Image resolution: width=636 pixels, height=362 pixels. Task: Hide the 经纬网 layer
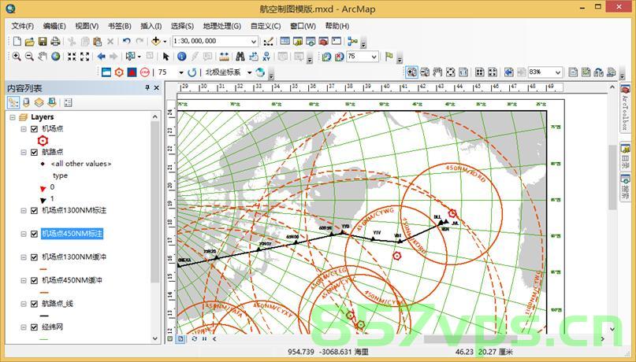(34, 327)
